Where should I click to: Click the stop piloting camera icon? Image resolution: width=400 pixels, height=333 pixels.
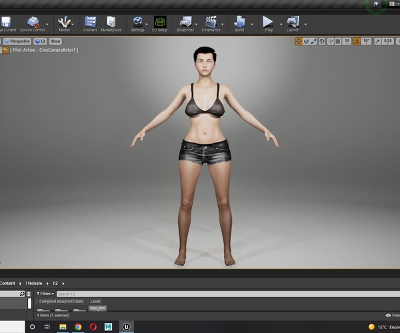pyautogui.click(x=5, y=50)
